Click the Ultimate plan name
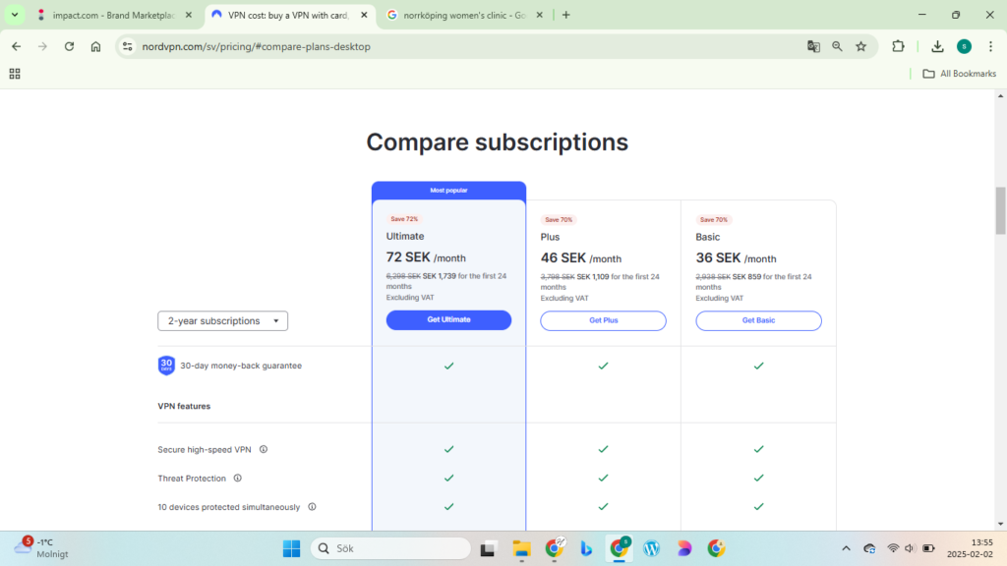The height and width of the screenshot is (566, 1007). pyautogui.click(x=404, y=236)
